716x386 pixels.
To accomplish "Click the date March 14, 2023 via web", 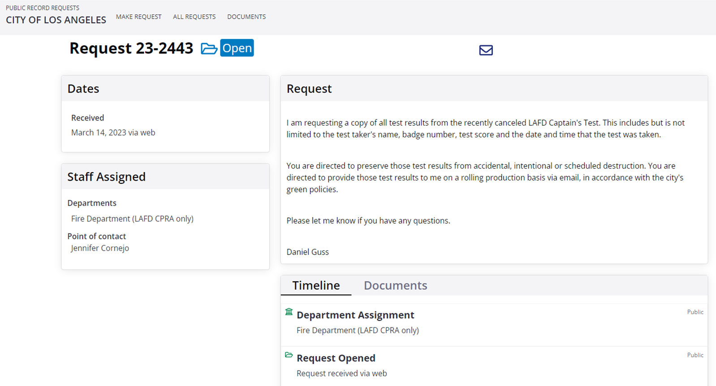I will click(113, 132).
